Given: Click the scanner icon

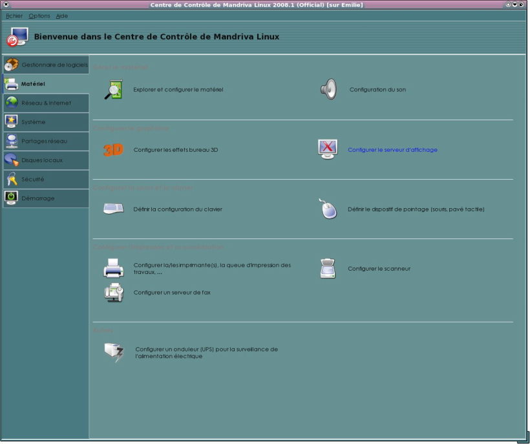Looking at the screenshot, I should tap(328, 269).
